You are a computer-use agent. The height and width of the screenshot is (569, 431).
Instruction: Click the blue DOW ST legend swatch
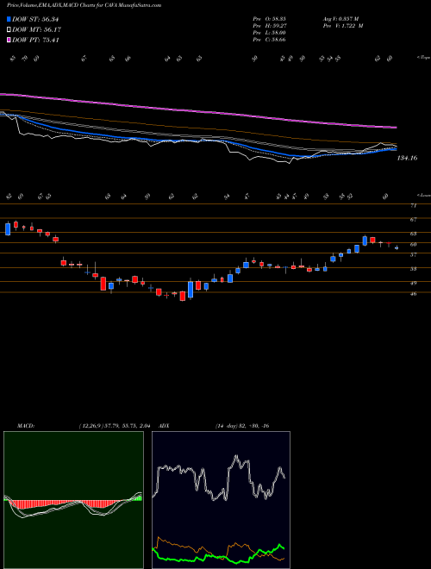9,19
